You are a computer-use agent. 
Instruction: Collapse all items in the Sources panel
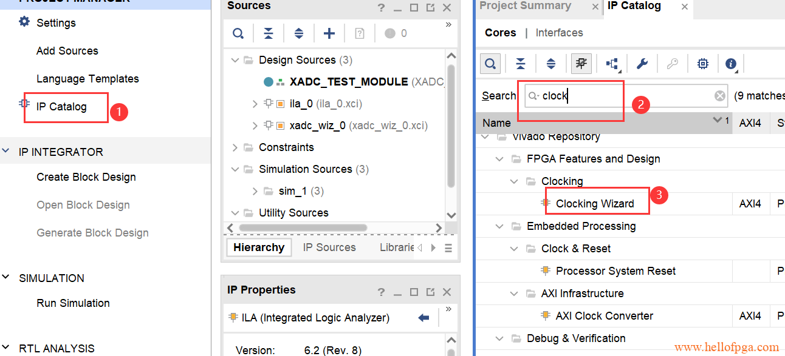269,33
